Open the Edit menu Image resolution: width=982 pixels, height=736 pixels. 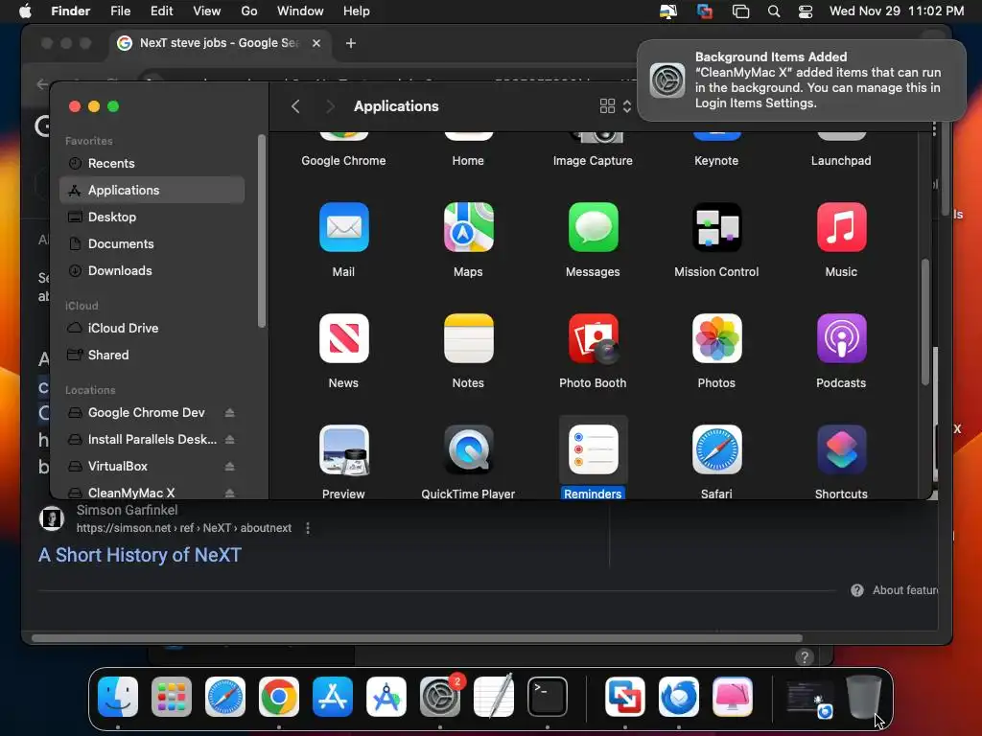[x=161, y=11]
